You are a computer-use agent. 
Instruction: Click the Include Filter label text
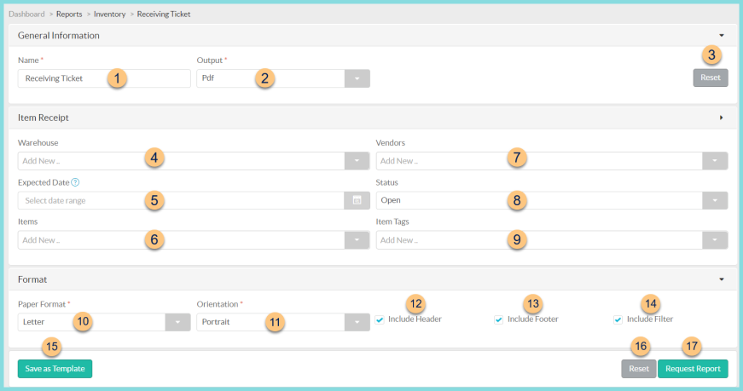[x=650, y=319]
